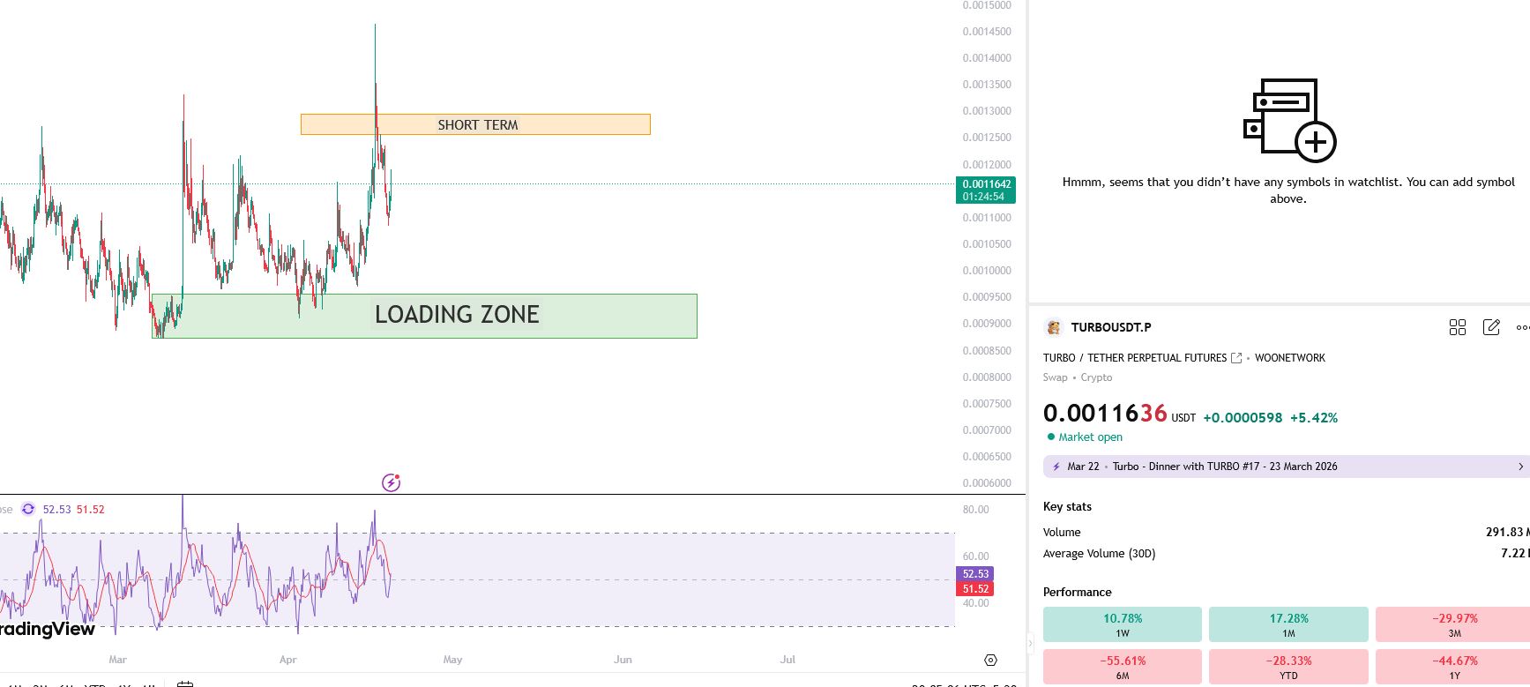Click 0.0013000 on the price scale

click(987, 111)
